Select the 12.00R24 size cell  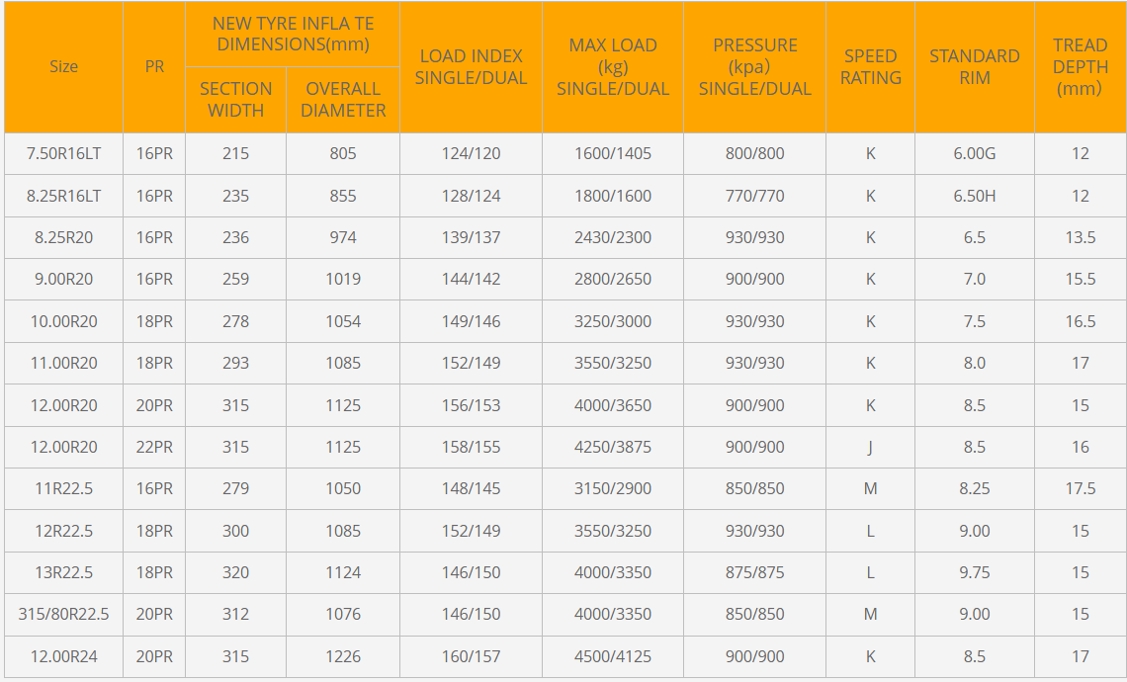63,656
